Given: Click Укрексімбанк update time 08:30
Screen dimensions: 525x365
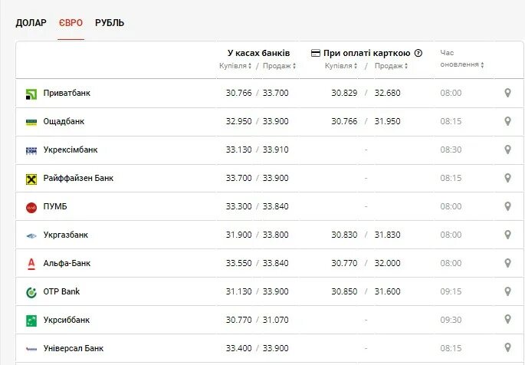Looking at the screenshot, I should click(x=451, y=150).
